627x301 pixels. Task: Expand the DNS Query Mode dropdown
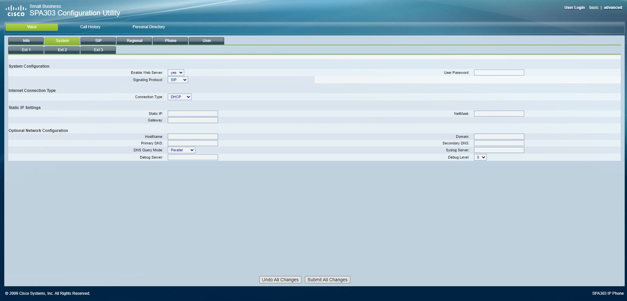[181, 150]
